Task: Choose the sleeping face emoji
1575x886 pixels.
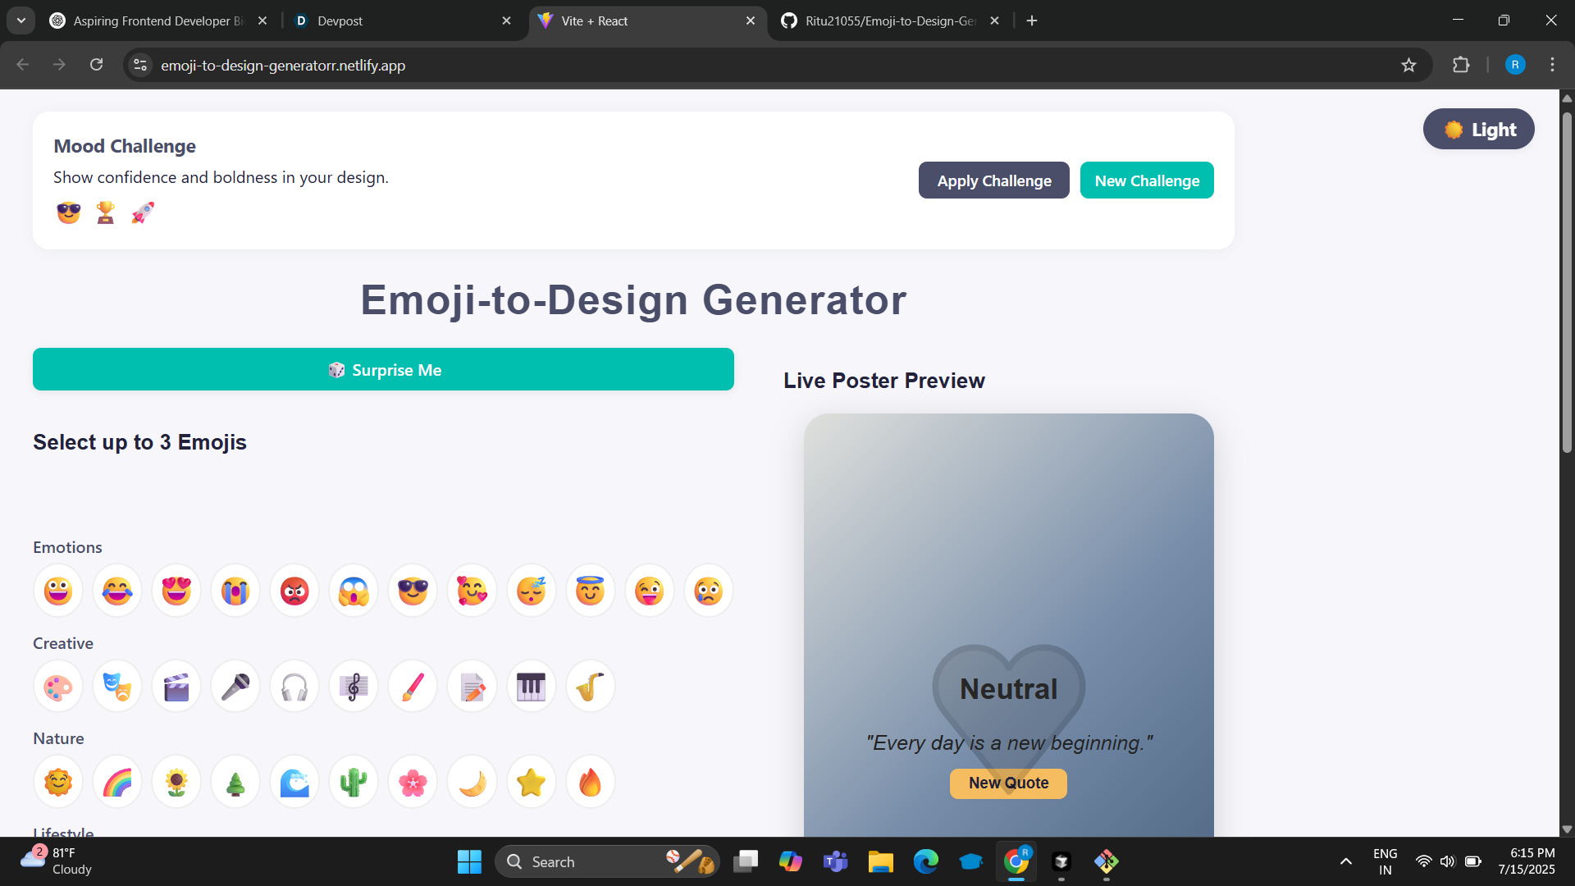Action: (530, 590)
